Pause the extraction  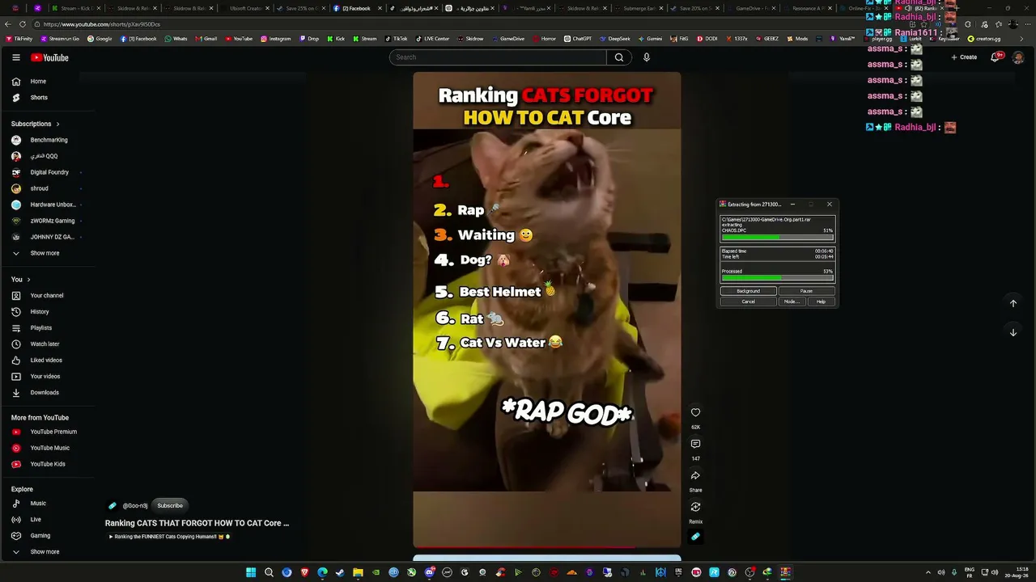click(806, 291)
